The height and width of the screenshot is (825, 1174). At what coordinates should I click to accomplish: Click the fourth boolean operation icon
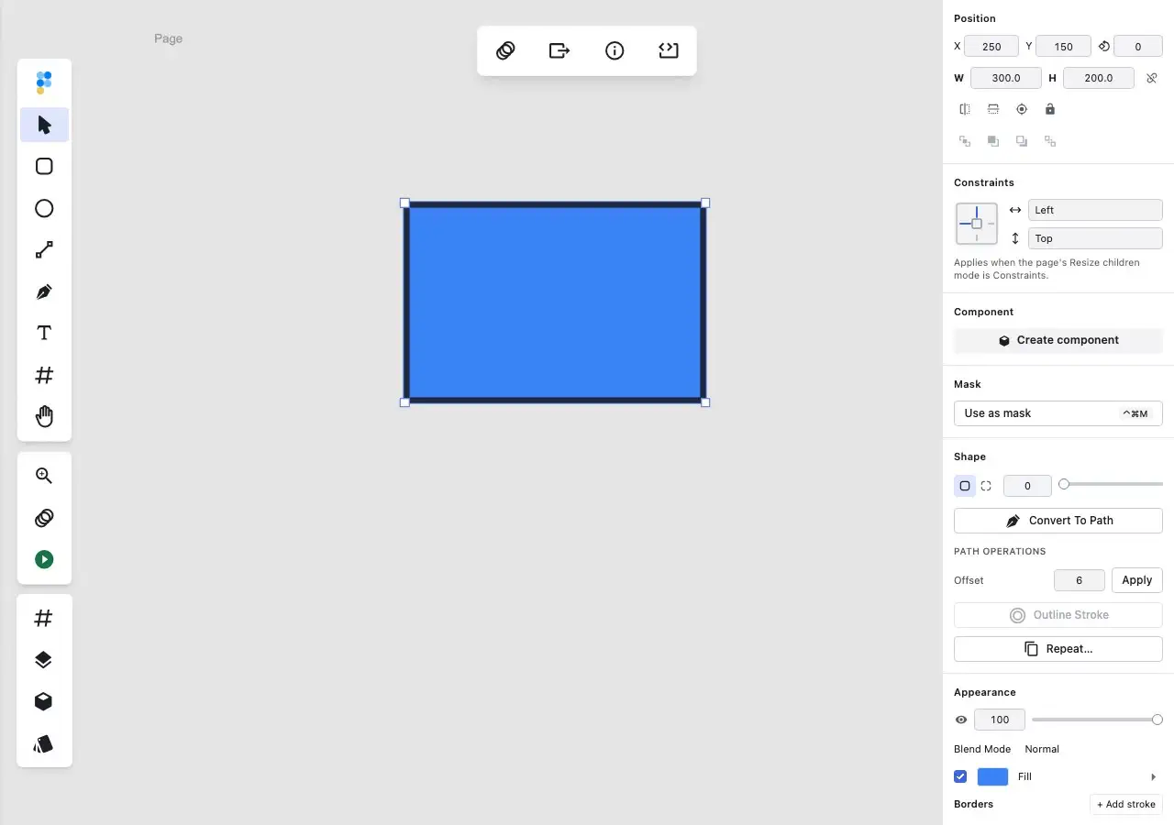click(x=1050, y=141)
